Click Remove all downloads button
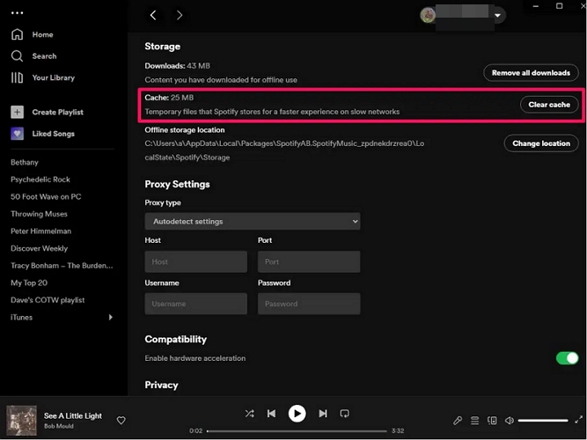587x440 pixels. 531,73
